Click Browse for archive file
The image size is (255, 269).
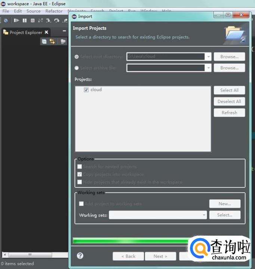coord(229,68)
